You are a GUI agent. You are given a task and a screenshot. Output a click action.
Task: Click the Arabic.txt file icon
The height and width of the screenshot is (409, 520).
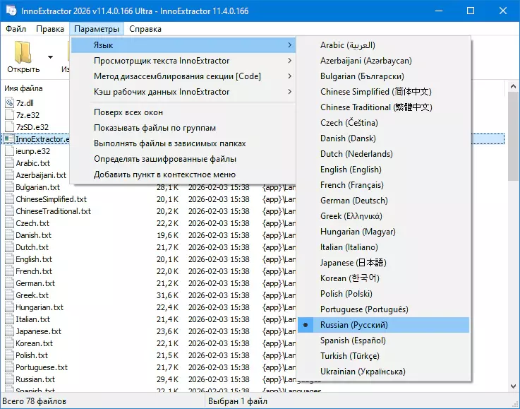(x=9, y=163)
